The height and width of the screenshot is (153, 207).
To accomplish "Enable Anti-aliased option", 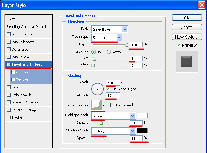I will click(x=113, y=105).
